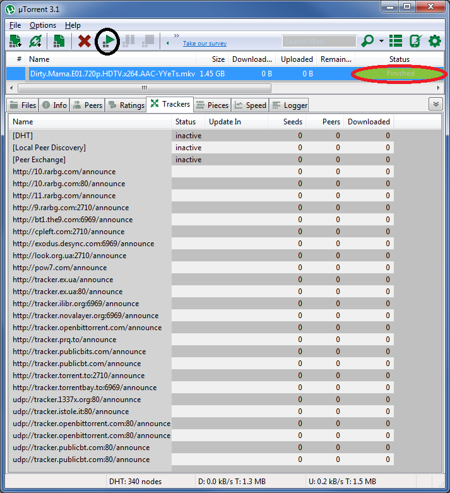The height and width of the screenshot is (493, 450).
Task: Select the [Local Peer Discovery] row
Action: click(201, 148)
